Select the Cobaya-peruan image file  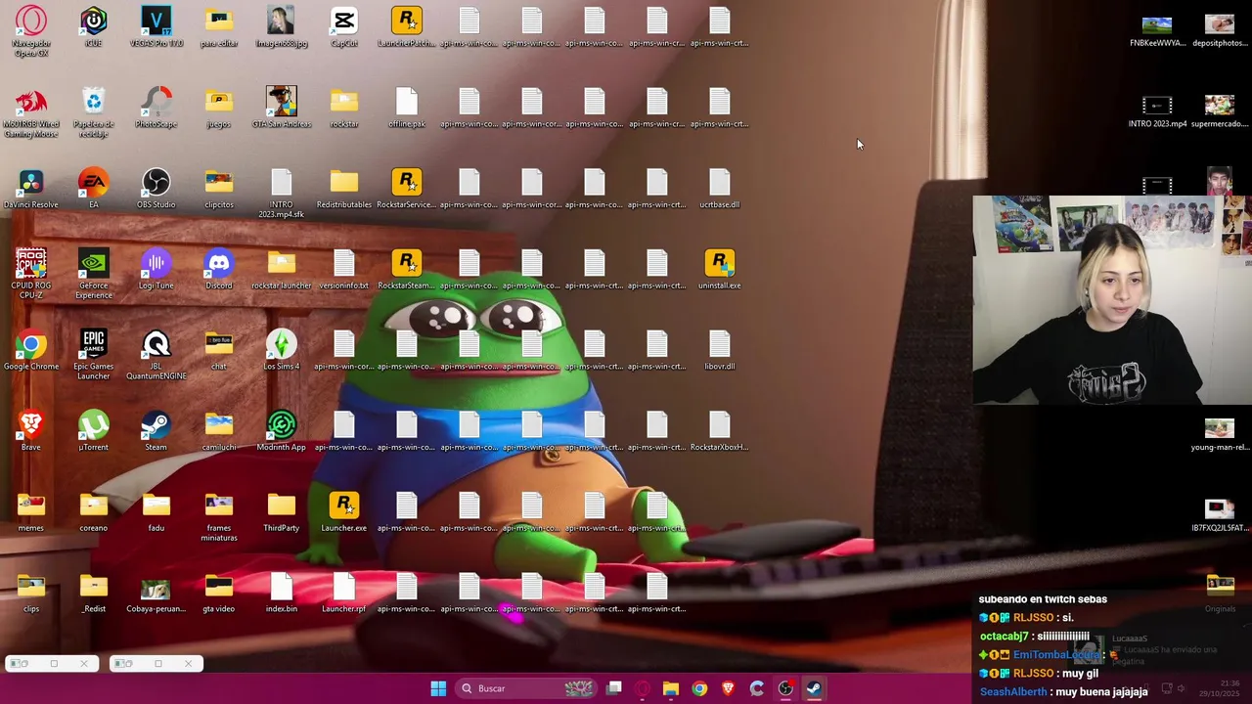(156, 593)
